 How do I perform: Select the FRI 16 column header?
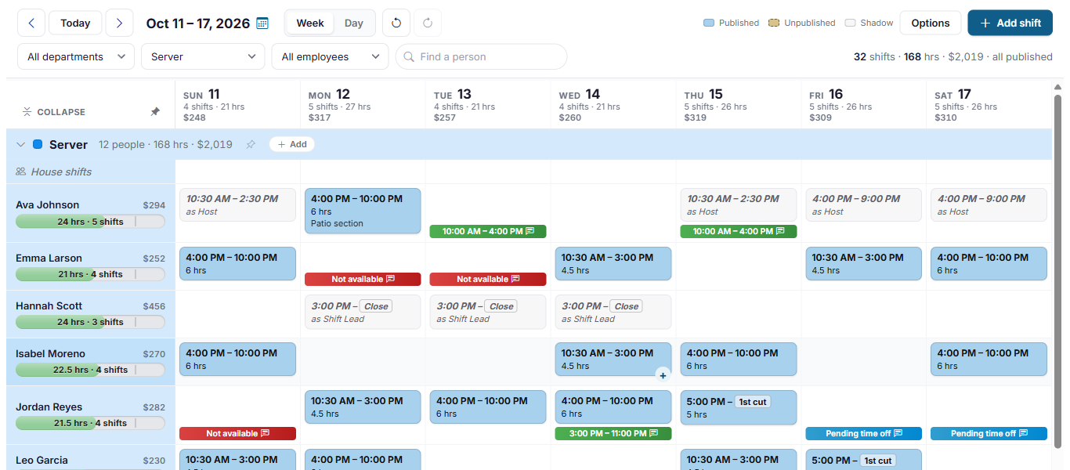point(863,105)
